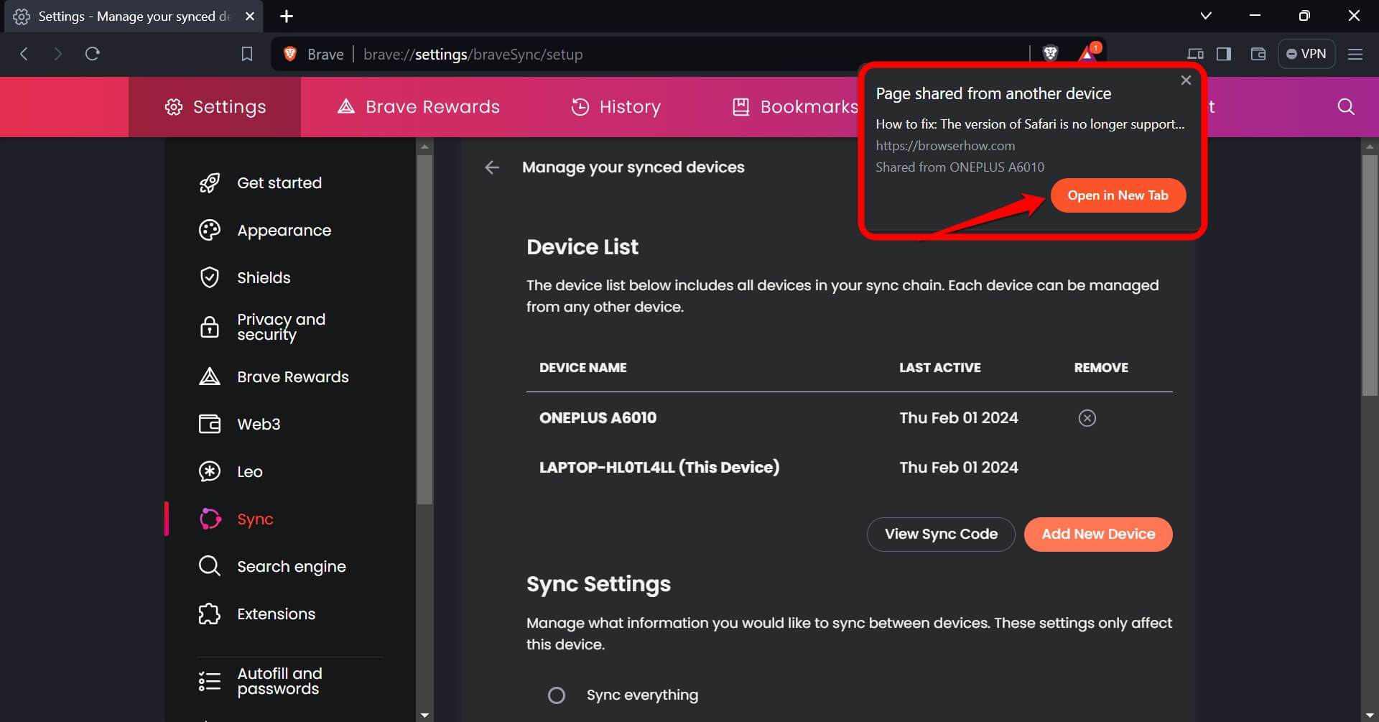The image size is (1379, 722).
Task: Click the lock icon beside Privacy and security
Action: [210, 327]
